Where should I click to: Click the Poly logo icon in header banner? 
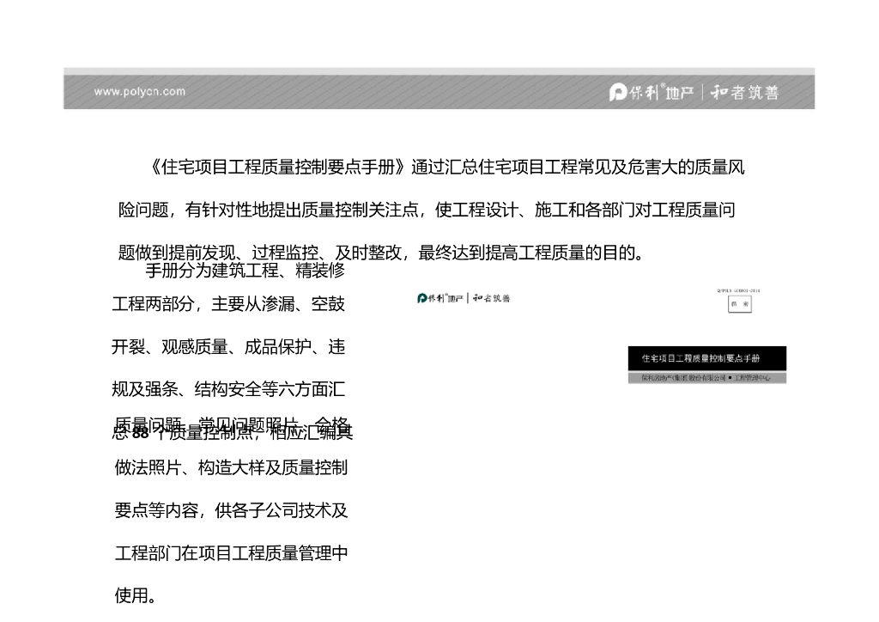pyautogui.click(x=618, y=93)
